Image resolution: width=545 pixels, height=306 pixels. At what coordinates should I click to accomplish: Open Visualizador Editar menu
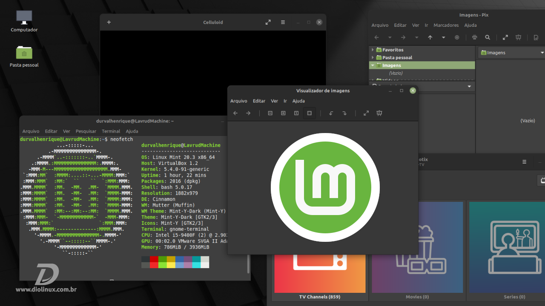pos(259,101)
